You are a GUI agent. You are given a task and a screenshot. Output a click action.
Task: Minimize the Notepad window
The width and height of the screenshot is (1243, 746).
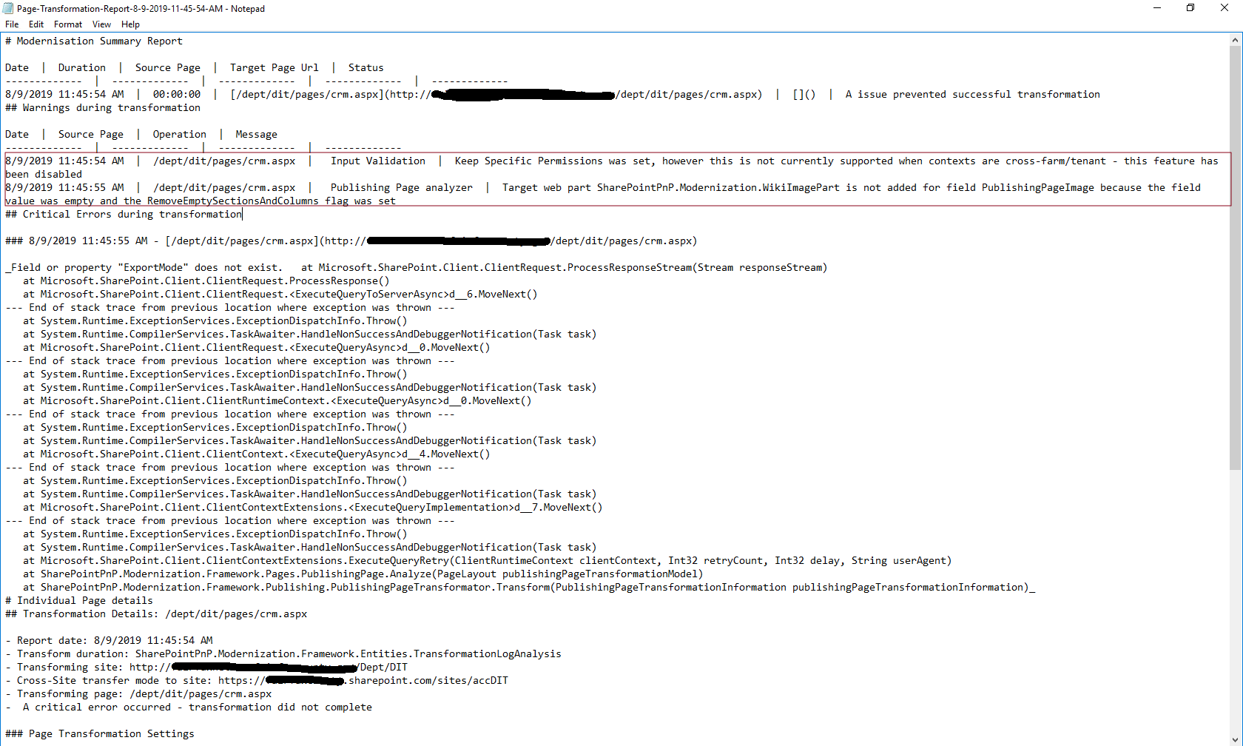coord(1157,8)
